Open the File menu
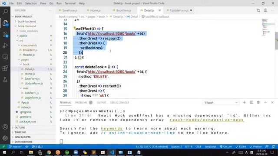 pos(11,3)
